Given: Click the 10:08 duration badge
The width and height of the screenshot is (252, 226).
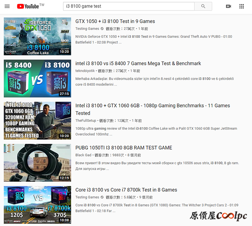Looking at the screenshot, I should point(64,220).
